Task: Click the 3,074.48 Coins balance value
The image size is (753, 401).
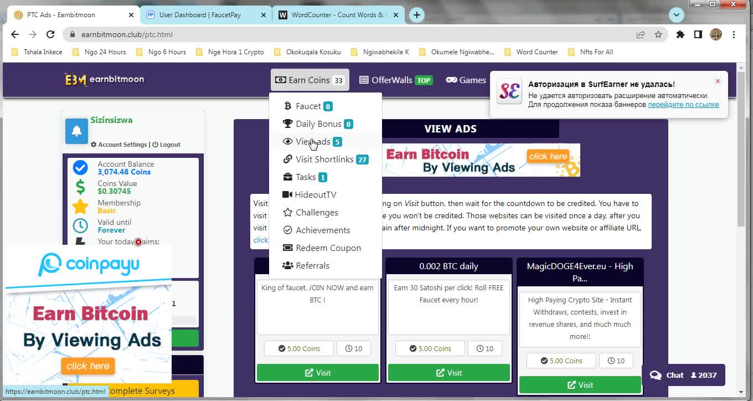Action: pos(124,172)
